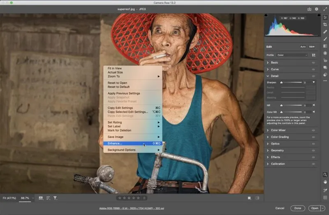Select the Hand tool
Image resolution: width=329 pixels, height=215 pixels.
(x=325, y=182)
